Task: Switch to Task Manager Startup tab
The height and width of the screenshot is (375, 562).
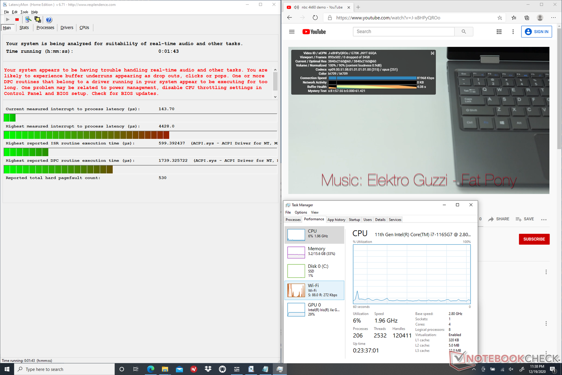Action: [354, 220]
